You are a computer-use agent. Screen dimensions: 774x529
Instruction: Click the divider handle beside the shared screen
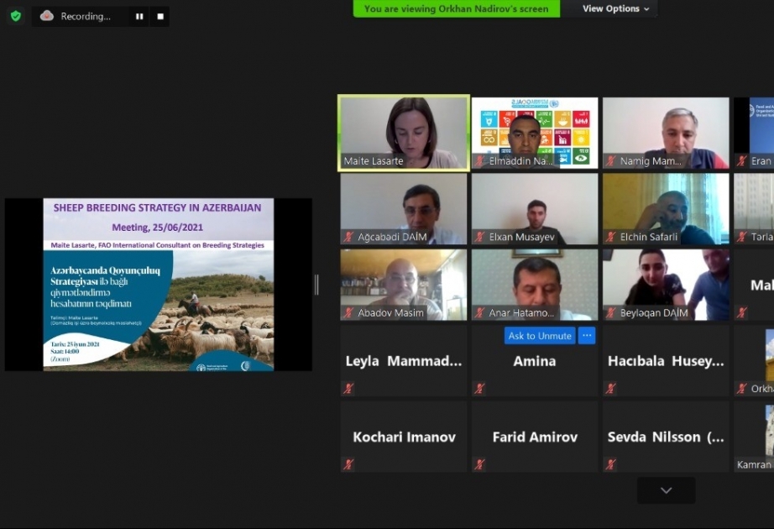(316, 285)
